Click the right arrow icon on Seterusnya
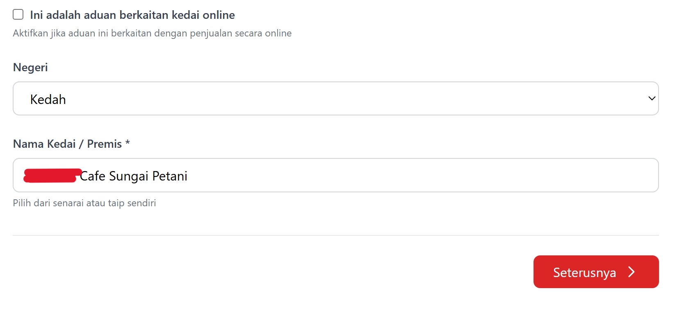 632,272
